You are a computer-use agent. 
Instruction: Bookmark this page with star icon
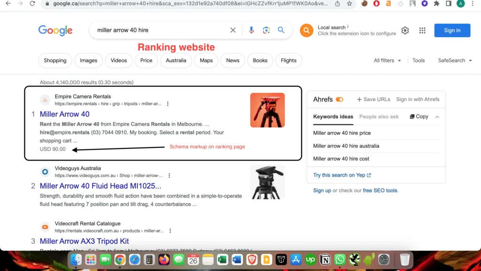pyautogui.click(x=349, y=4)
